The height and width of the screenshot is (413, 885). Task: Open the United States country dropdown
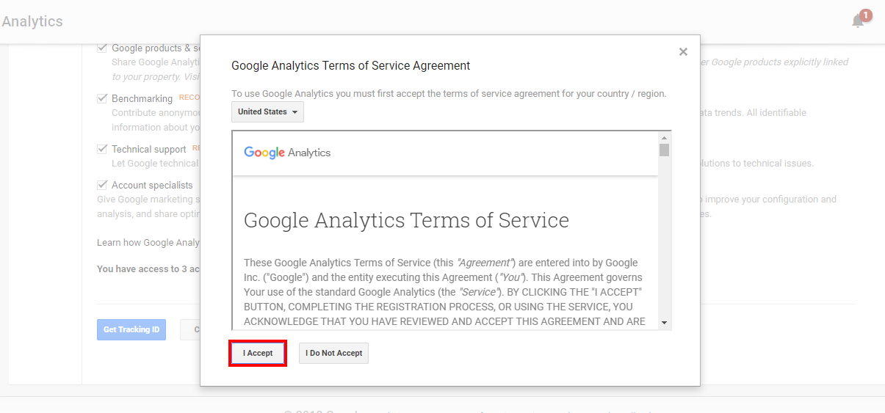click(267, 112)
